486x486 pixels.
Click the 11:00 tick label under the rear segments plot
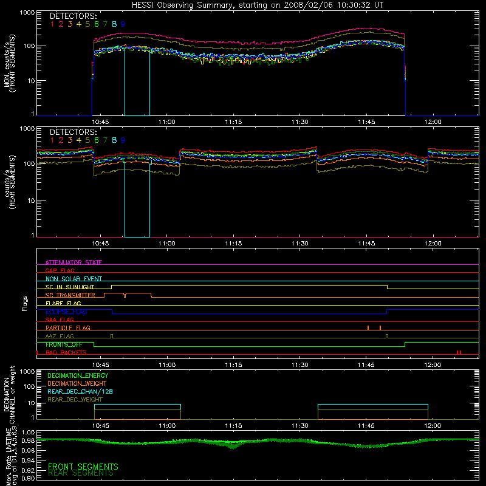tap(166, 244)
